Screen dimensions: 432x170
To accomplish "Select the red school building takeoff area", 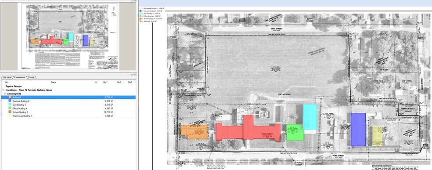I will click(x=248, y=130).
